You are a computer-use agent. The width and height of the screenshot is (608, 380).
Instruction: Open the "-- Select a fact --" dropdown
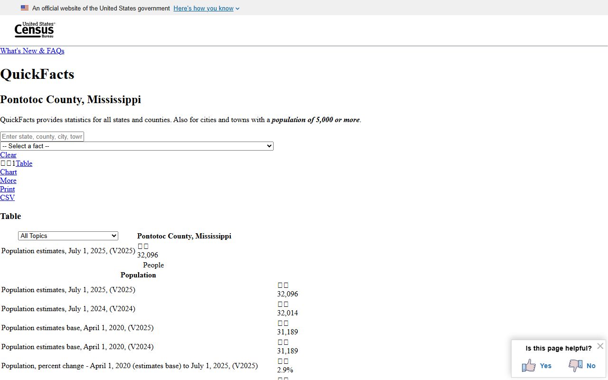coord(137,146)
